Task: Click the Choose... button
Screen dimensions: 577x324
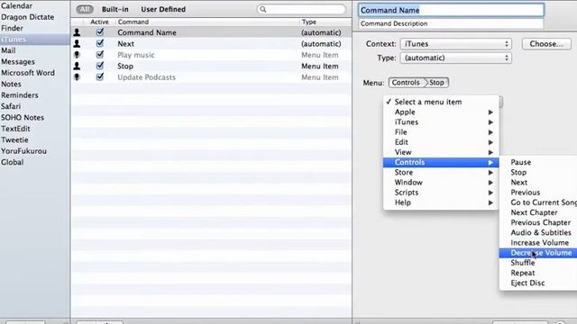Action: click(x=546, y=44)
